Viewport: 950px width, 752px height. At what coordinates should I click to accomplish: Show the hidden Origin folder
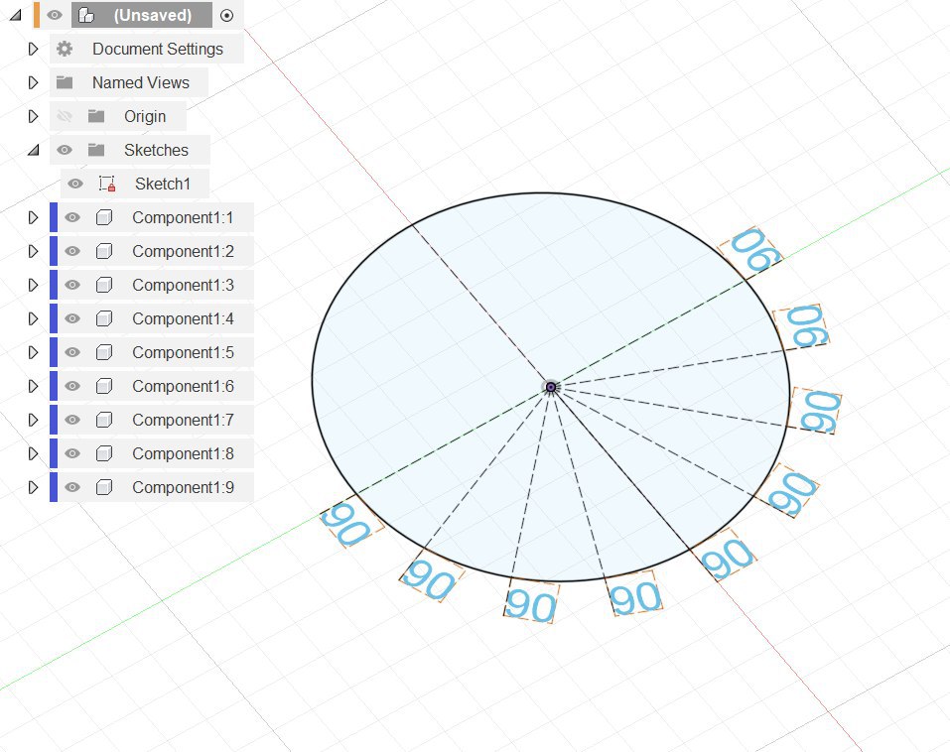coord(65,116)
